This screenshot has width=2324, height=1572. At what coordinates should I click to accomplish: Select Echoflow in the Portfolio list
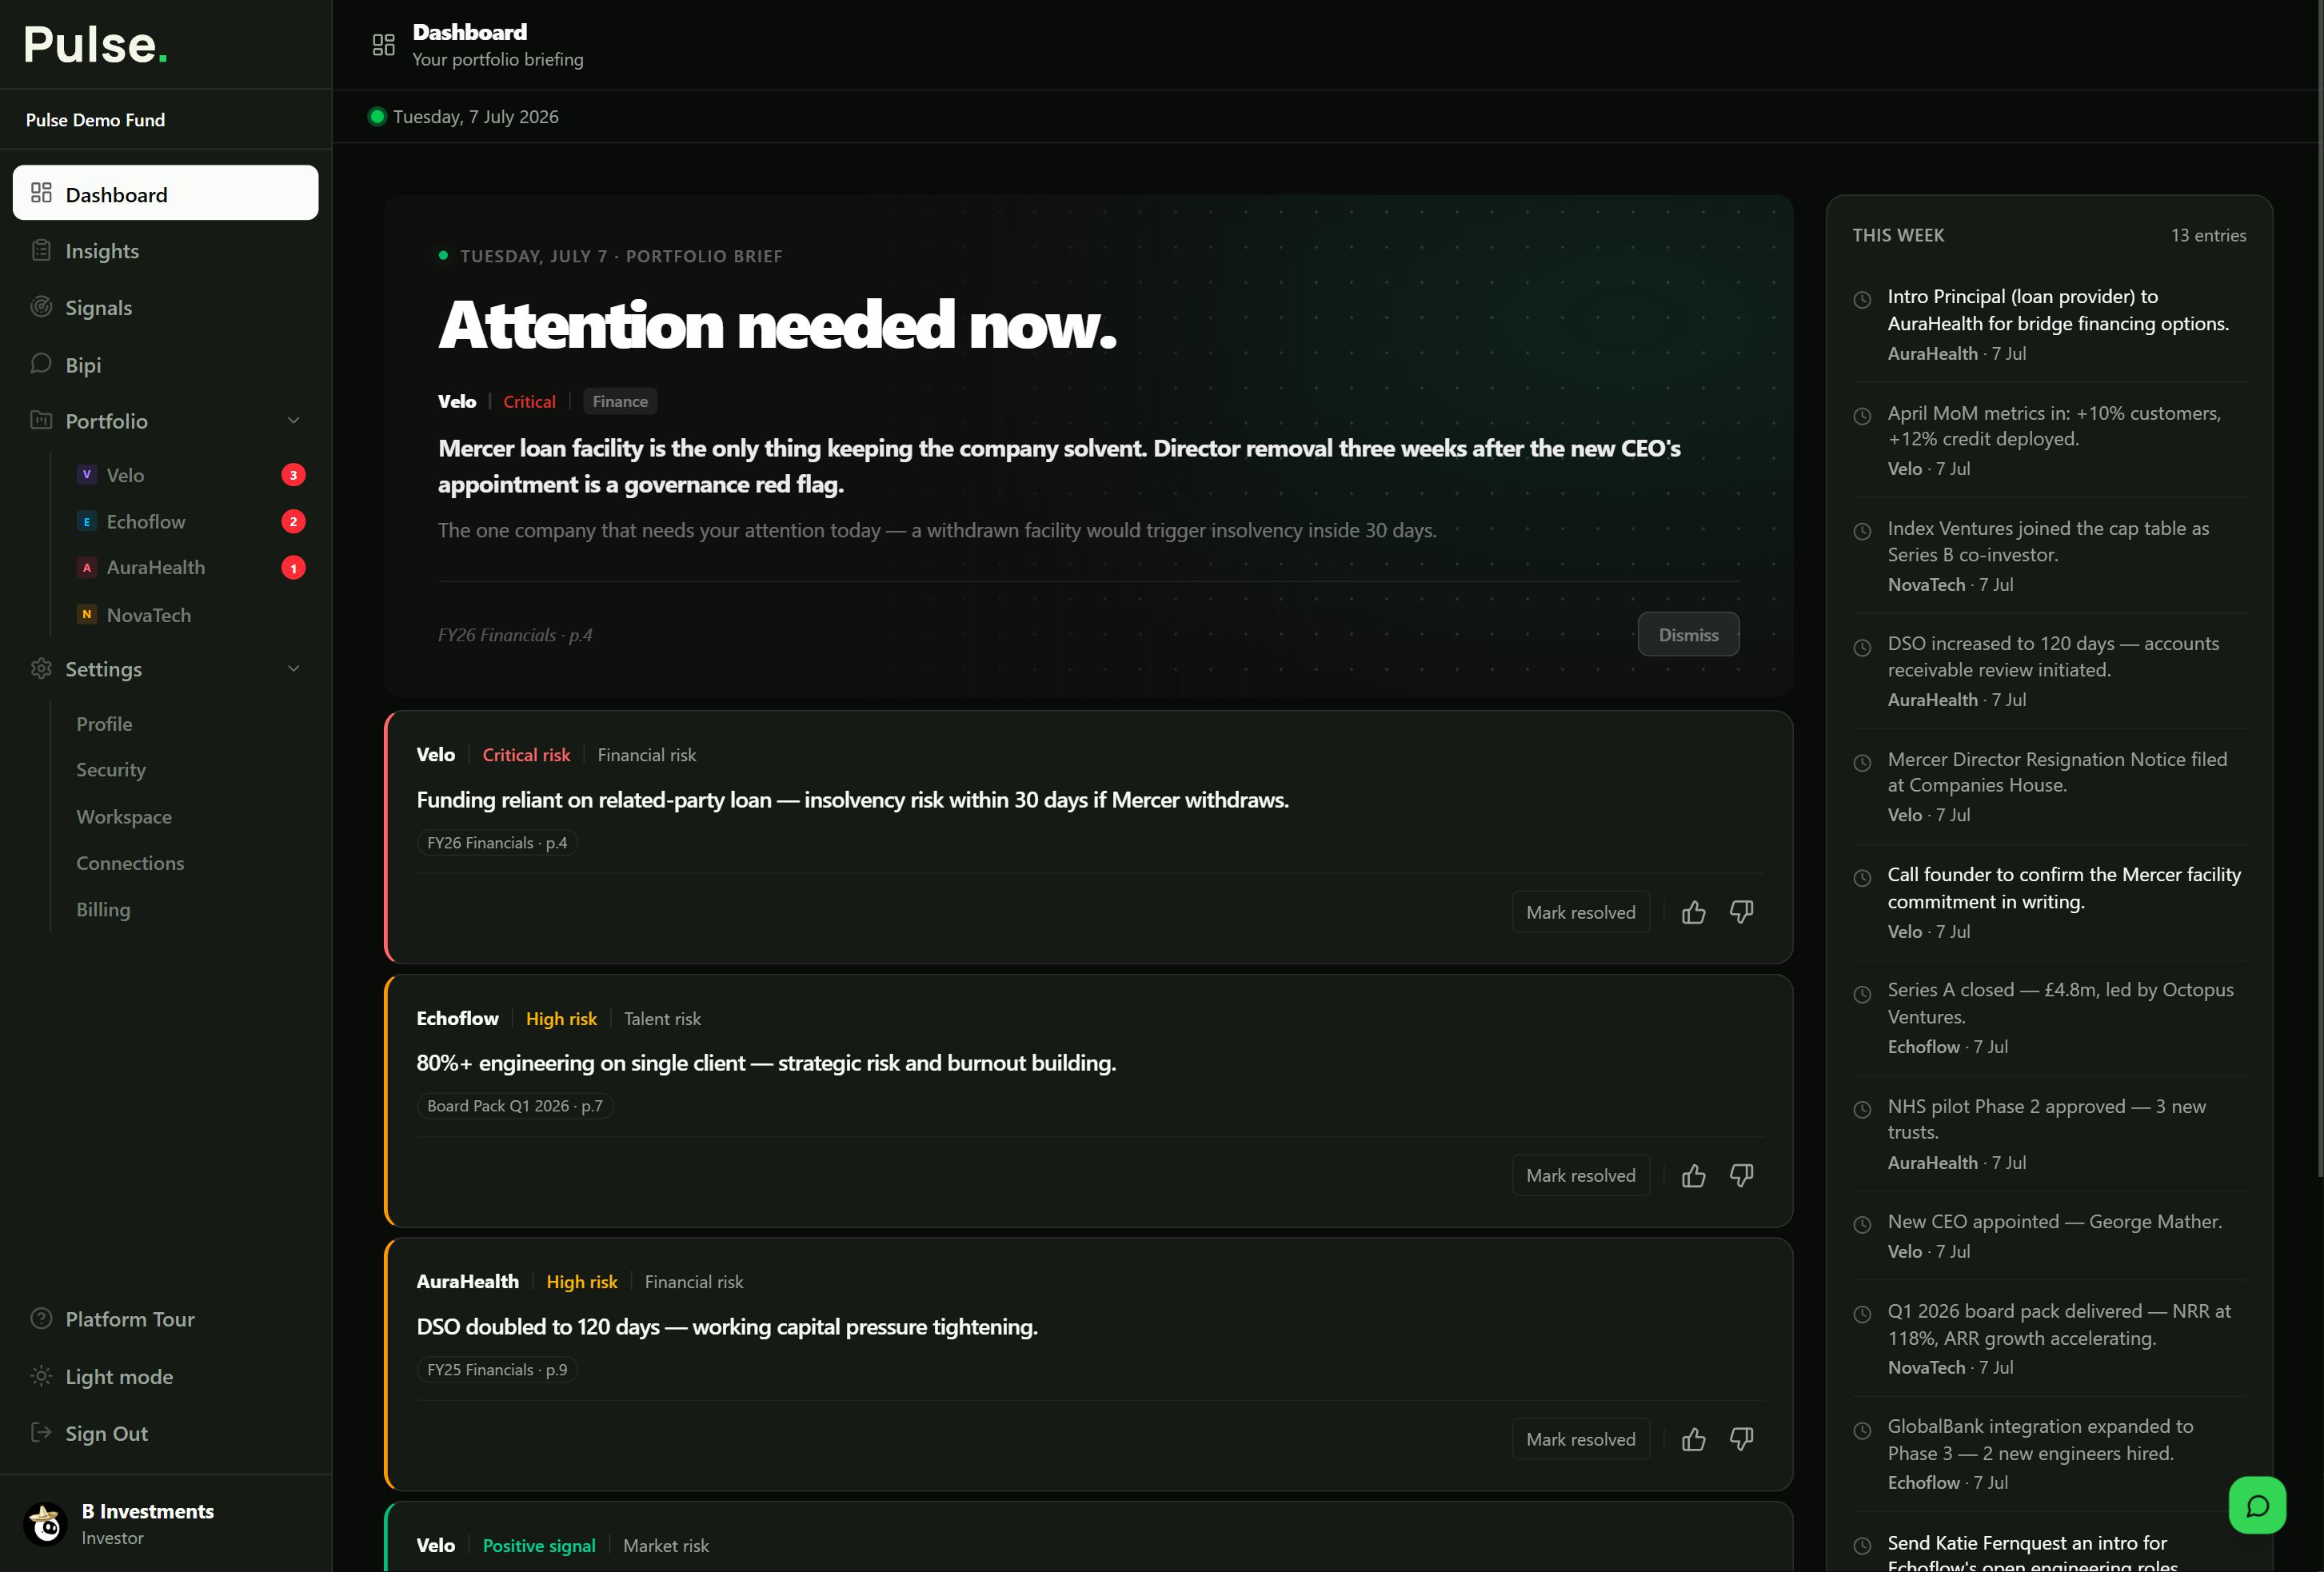point(190,521)
